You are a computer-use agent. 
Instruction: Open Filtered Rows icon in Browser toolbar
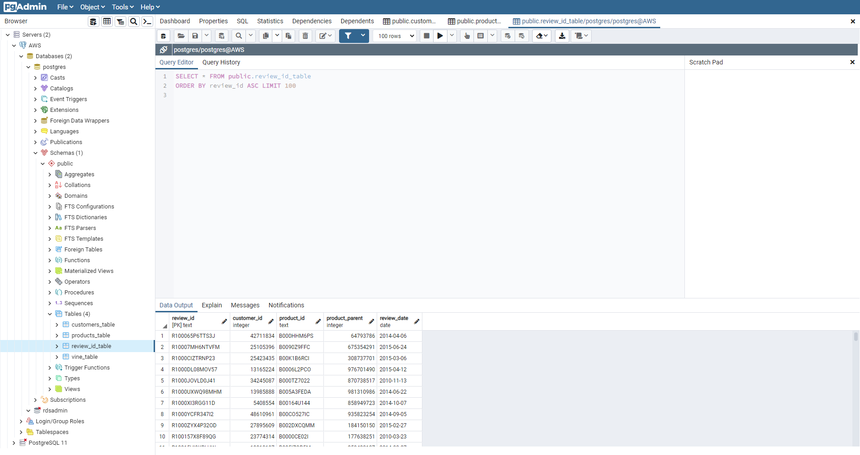click(x=120, y=21)
